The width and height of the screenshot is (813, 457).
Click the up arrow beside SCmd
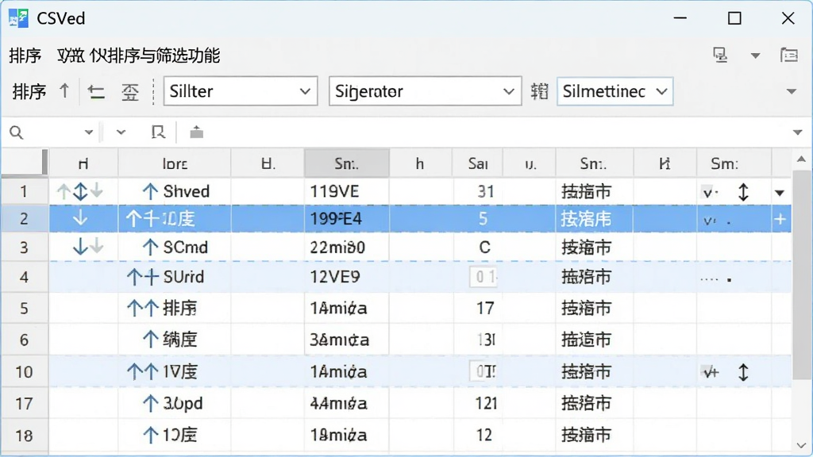tap(150, 248)
